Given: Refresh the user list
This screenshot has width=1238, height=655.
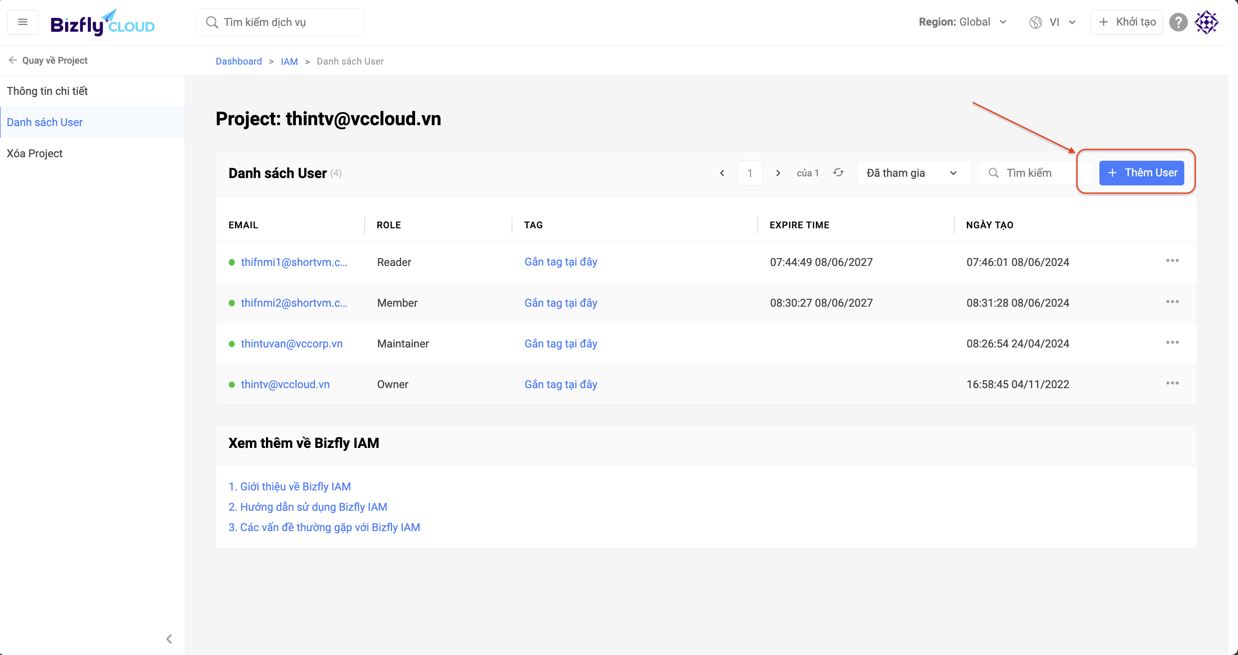Looking at the screenshot, I should point(838,172).
